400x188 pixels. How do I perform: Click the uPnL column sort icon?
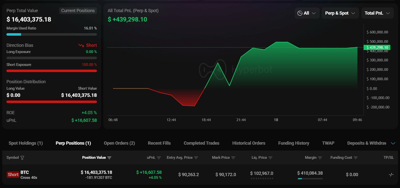point(159,158)
